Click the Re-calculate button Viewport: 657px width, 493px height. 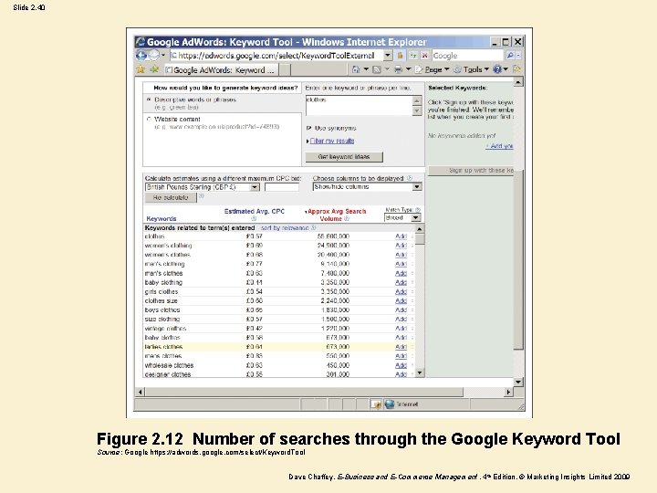tap(171, 197)
